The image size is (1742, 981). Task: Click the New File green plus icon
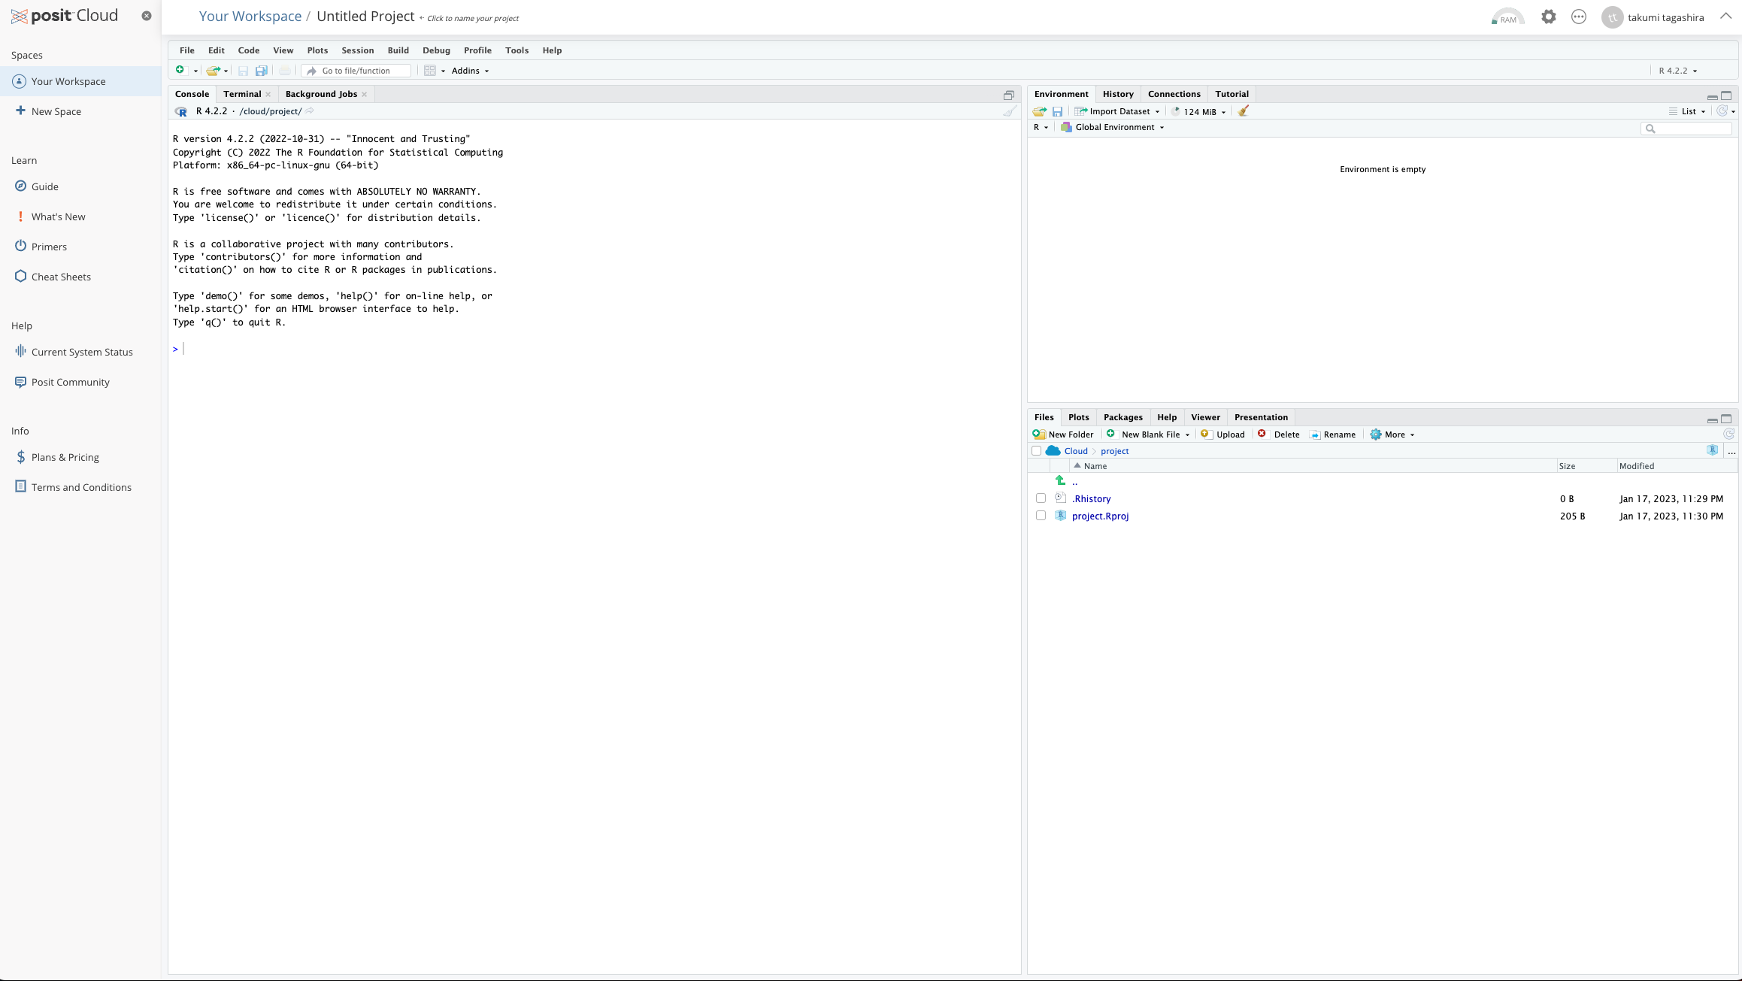[x=180, y=70]
